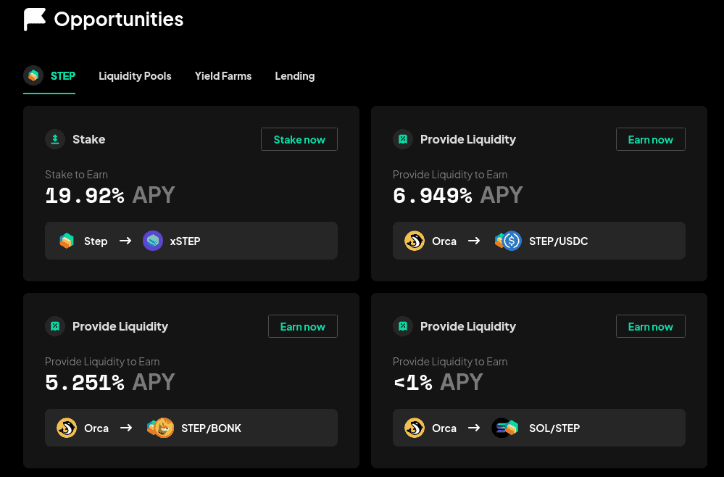Open the Yield Farms tab
This screenshot has height=477, width=724.
(x=223, y=76)
